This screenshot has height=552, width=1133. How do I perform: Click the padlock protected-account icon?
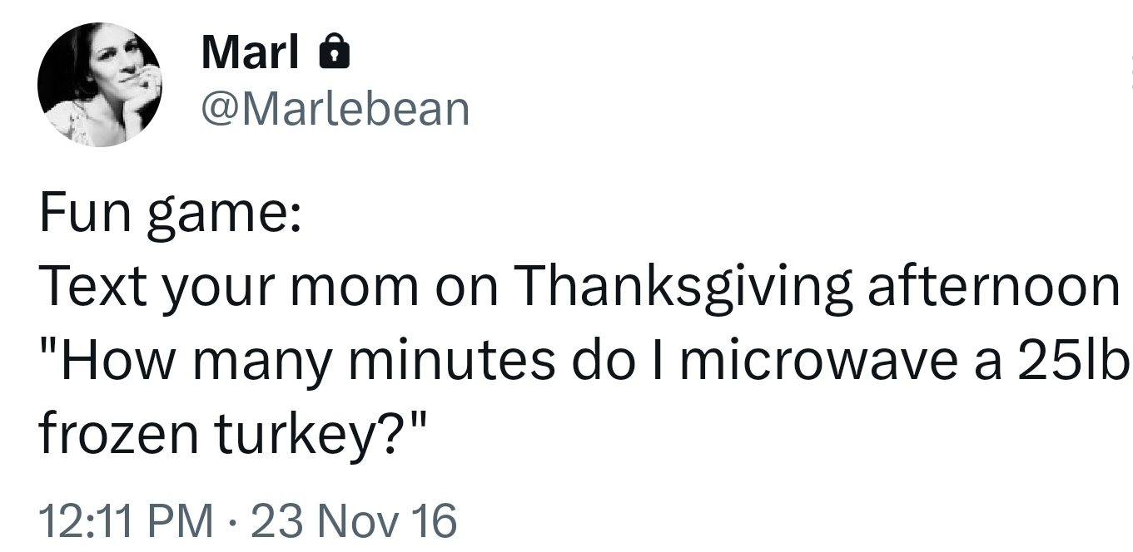pos(335,54)
